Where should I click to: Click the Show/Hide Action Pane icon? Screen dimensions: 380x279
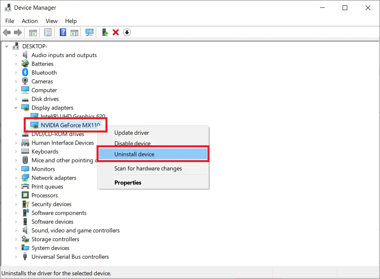click(x=74, y=32)
